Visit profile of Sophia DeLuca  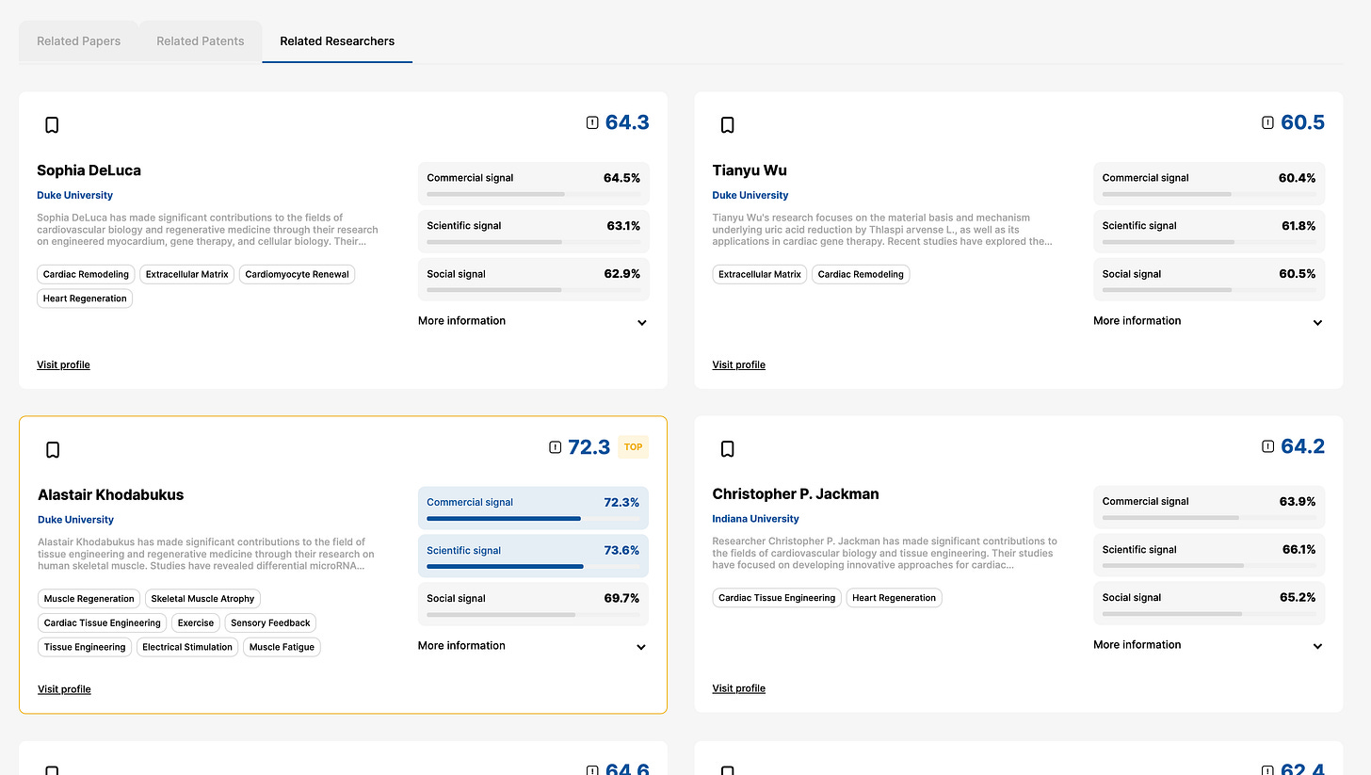[64, 364]
